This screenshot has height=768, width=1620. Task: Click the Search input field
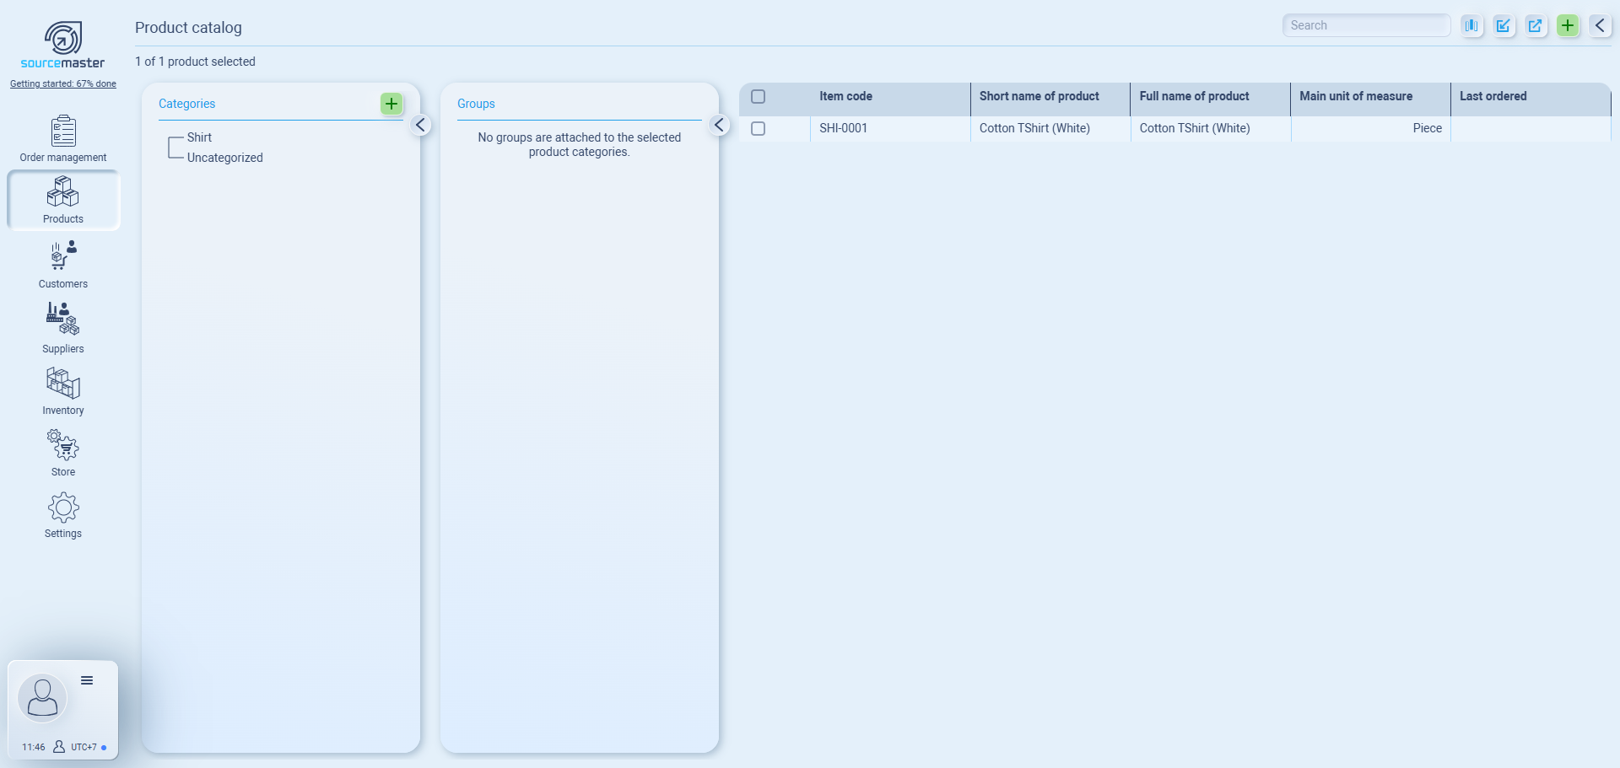point(1365,25)
